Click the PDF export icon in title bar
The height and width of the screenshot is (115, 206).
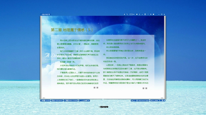coord(142,14)
